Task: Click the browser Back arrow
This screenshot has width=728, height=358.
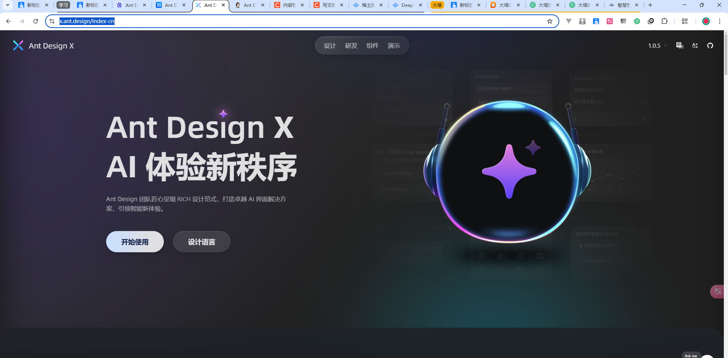Action: (x=8, y=21)
